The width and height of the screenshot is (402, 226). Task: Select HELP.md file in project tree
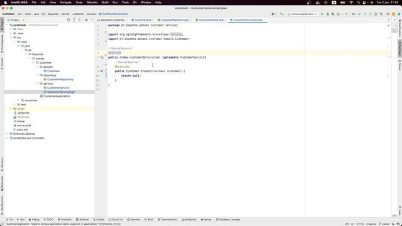(23, 117)
